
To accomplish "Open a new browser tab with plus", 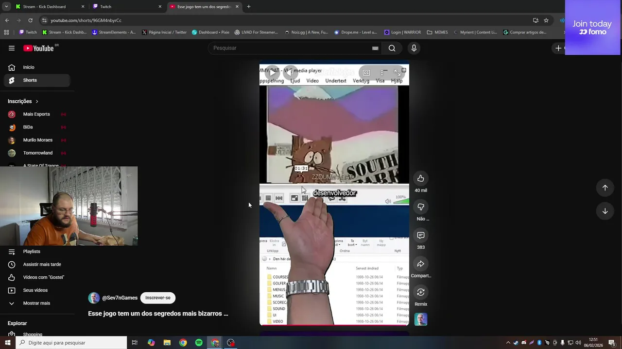I will click(248, 7).
